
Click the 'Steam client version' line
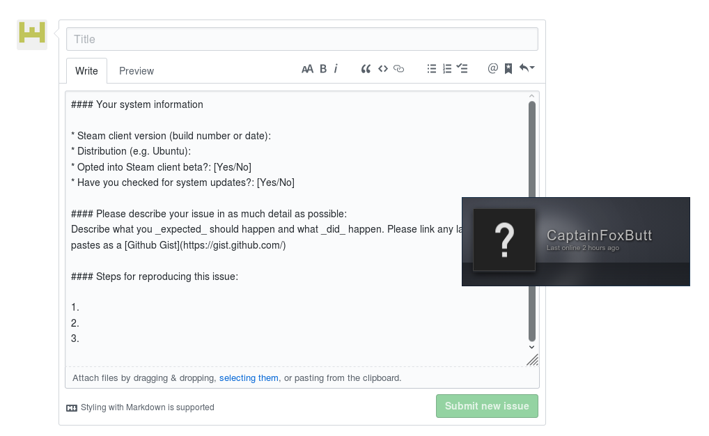(x=171, y=136)
